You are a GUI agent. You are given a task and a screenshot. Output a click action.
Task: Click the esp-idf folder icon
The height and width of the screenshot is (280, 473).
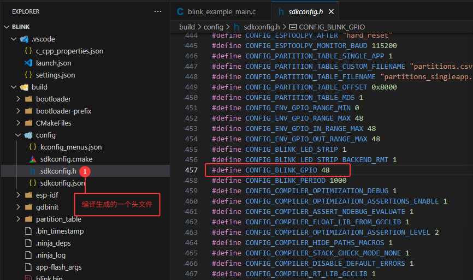28,195
